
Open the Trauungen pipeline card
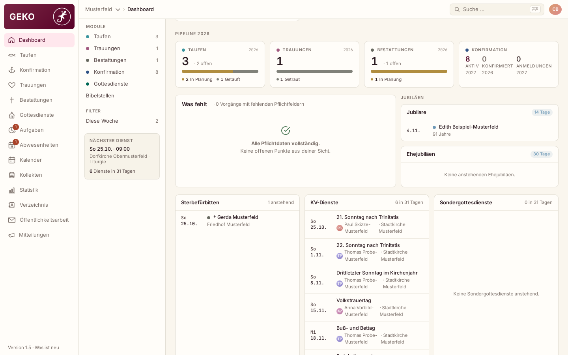[314, 64]
